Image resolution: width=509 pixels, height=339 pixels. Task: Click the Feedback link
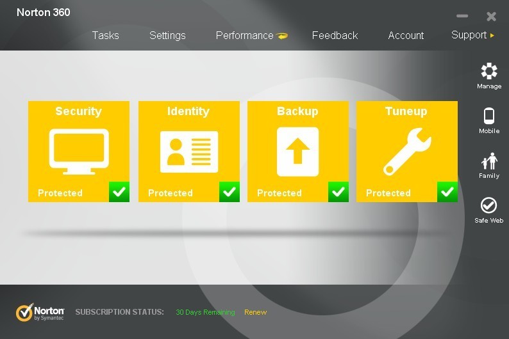[x=335, y=35]
